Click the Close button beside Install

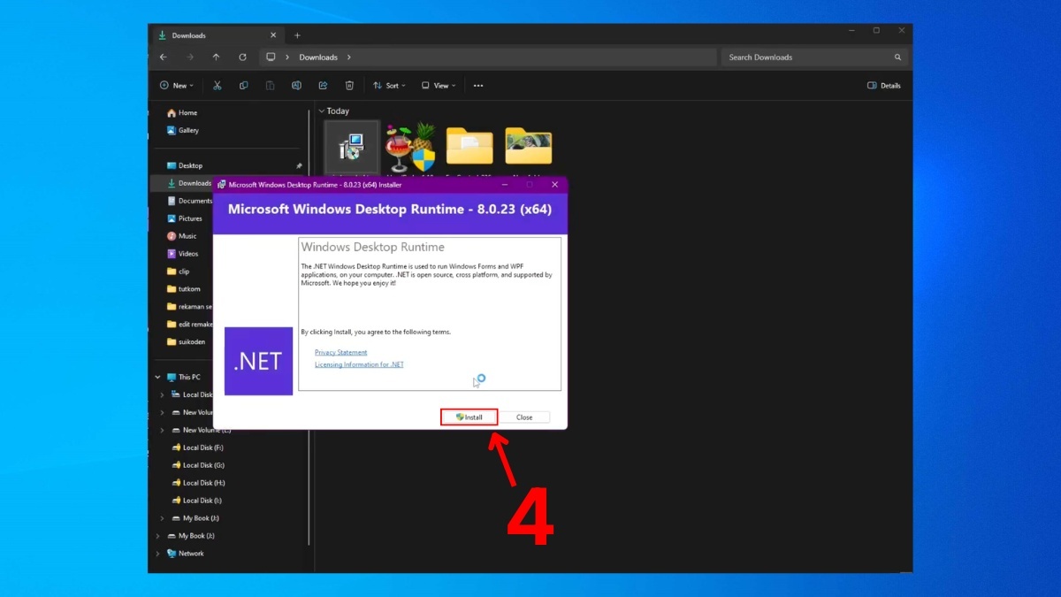(x=525, y=417)
